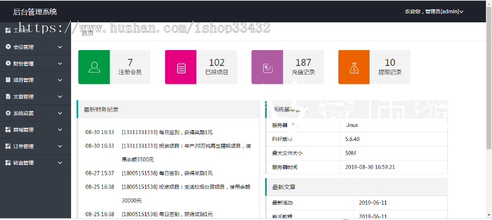Click the 最新活动 article row

click(356, 203)
